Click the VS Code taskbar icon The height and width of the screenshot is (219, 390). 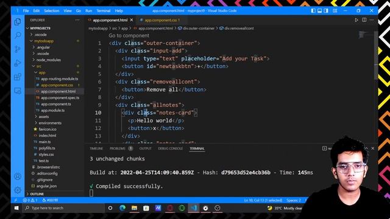coord(194,208)
